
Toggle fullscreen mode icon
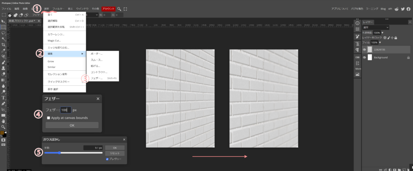(125, 8)
